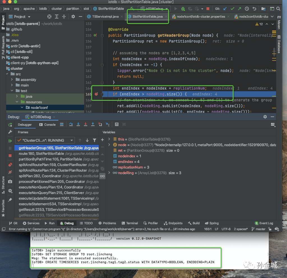Viewport: 287px width, 278px height.
Task: Open the search everywhere magnifier icon
Action: click(278, 9)
